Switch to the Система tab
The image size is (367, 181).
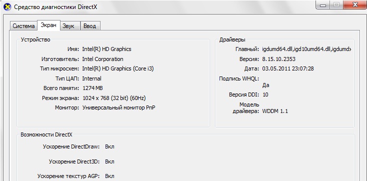(23, 26)
